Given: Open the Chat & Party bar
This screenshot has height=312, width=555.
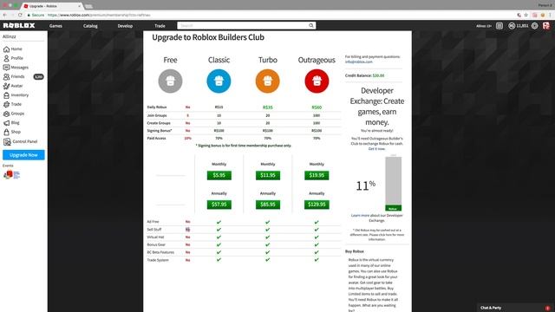Looking at the screenshot, I should 515,308.
